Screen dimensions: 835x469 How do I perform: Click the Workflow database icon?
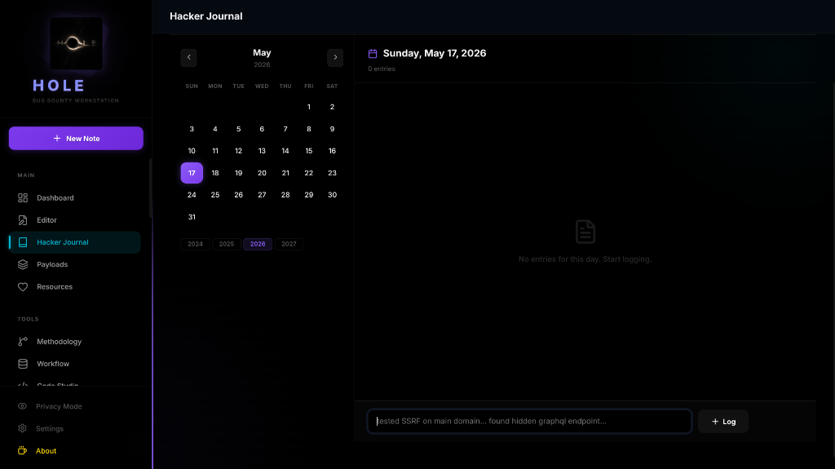click(x=23, y=364)
